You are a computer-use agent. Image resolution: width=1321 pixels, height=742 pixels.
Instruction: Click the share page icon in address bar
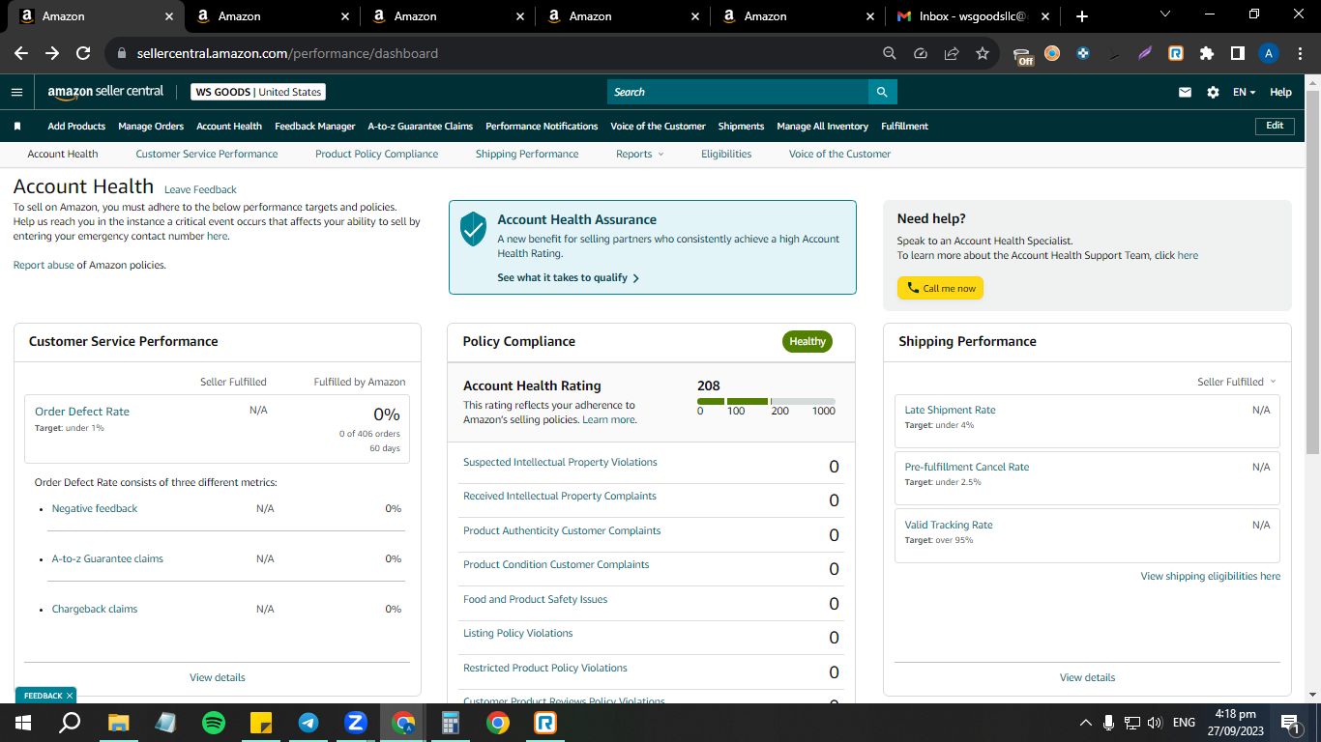click(x=952, y=53)
